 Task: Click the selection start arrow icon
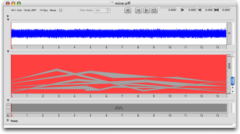tap(182, 10)
